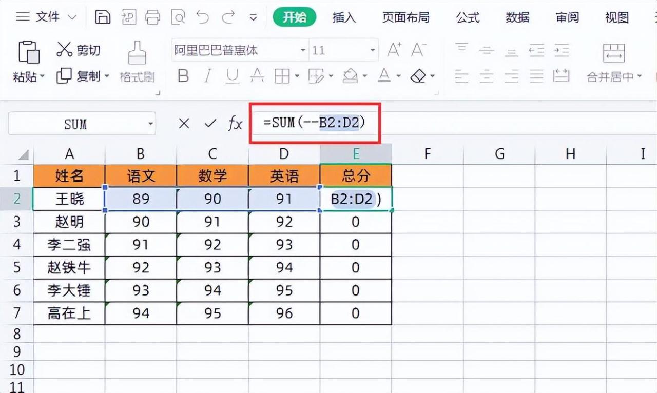Switch to the 页面布局 tab
657x393 pixels.
pyautogui.click(x=406, y=17)
